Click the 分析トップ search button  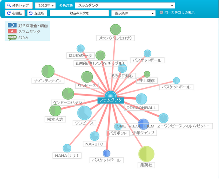click(x=19, y=5)
